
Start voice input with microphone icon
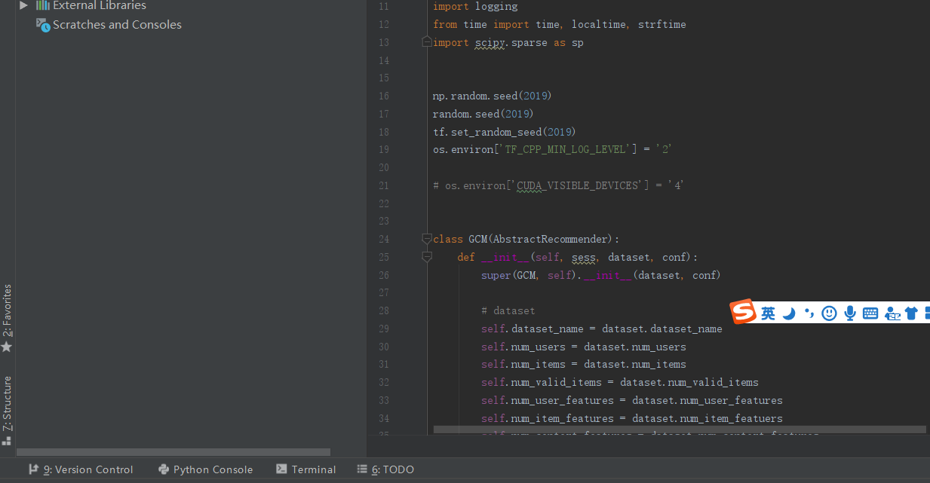850,313
